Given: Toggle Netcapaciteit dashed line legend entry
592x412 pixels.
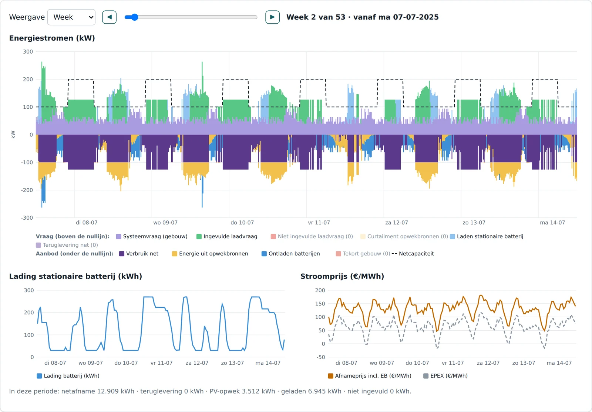Looking at the screenshot, I should (x=413, y=253).
